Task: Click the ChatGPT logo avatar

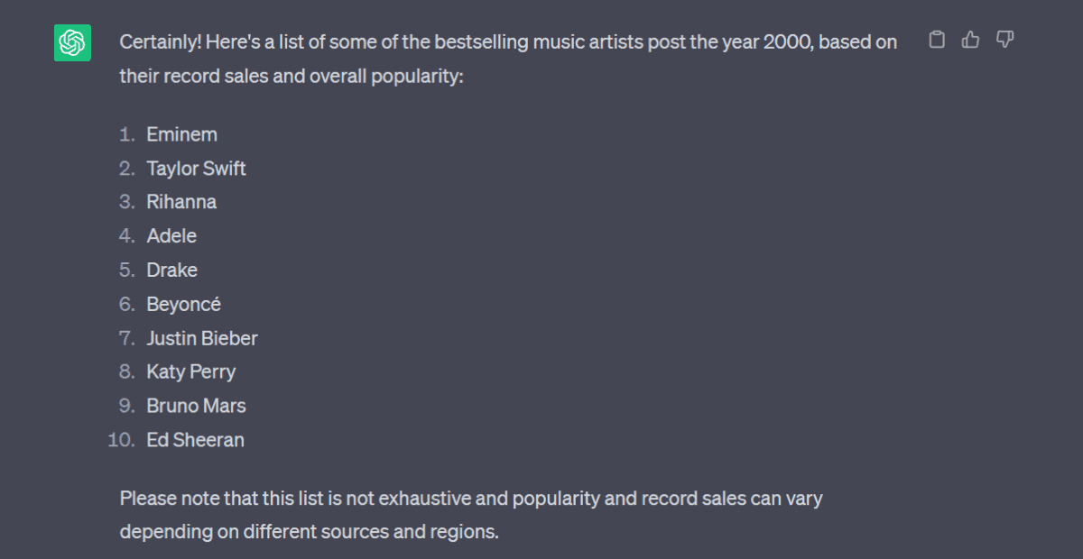Action: (72, 42)
